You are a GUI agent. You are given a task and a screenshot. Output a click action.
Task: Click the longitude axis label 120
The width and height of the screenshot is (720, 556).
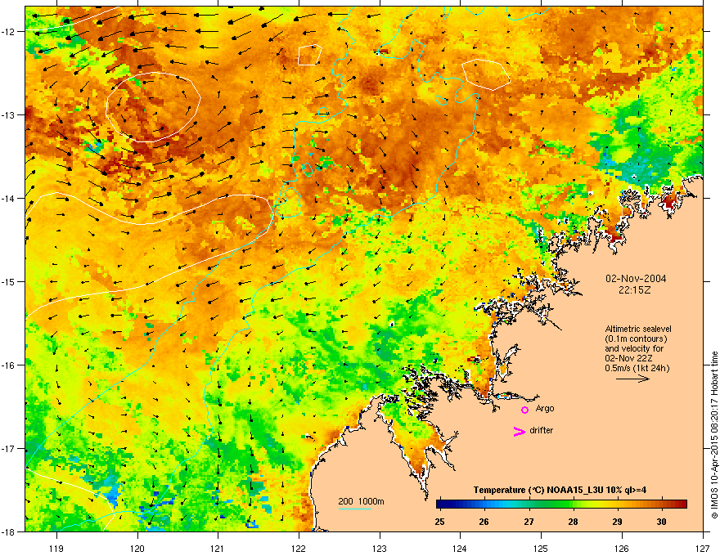(137, 548)
